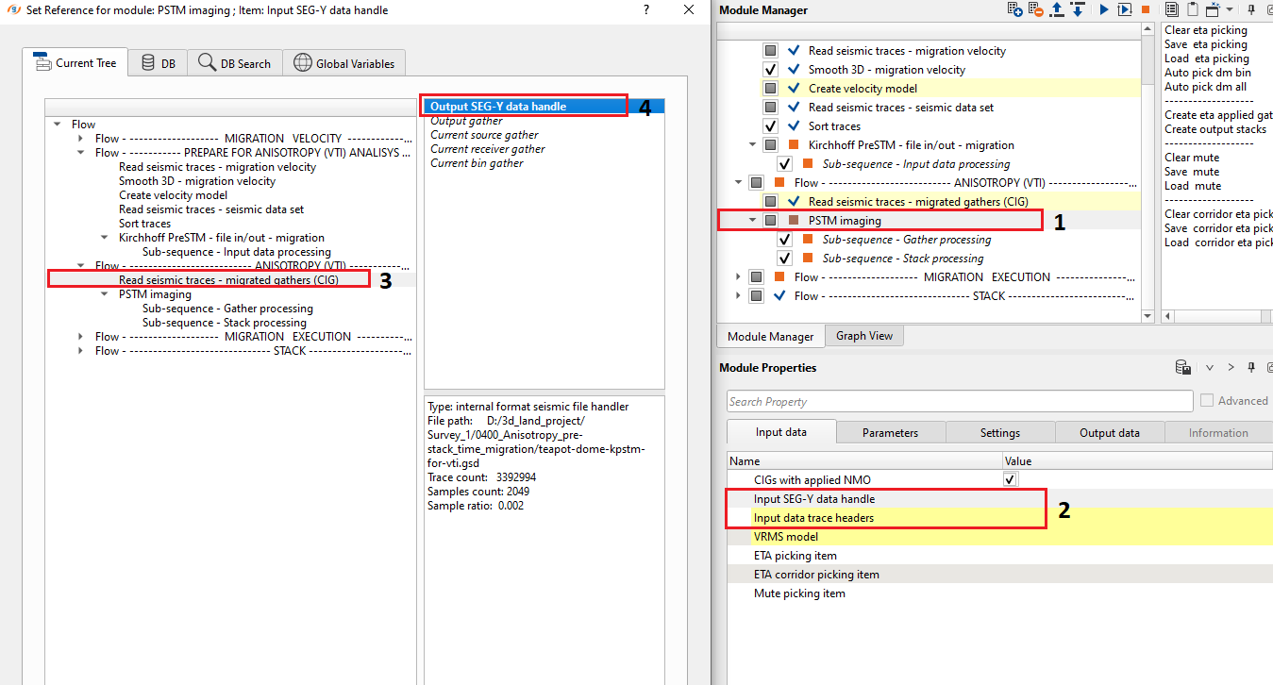
Task: Expand the Flow - STACK node in Current Tree
Action: point(81,351)
